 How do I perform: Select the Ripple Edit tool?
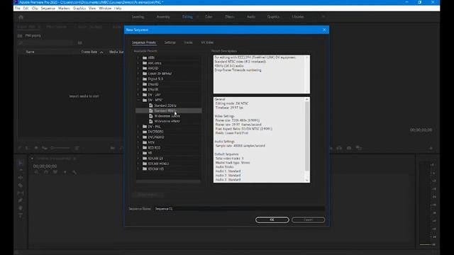pyautogui.click(x=21, y=178)
